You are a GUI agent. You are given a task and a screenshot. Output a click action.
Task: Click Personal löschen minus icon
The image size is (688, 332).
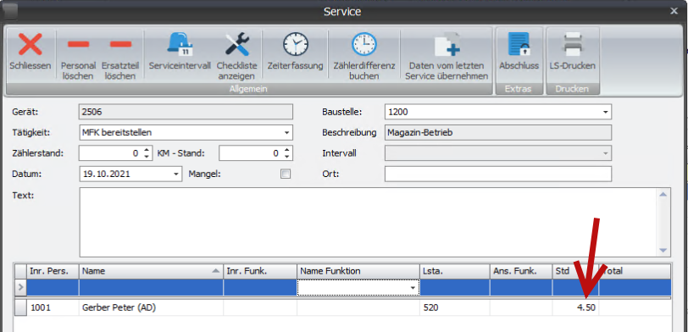78,44
